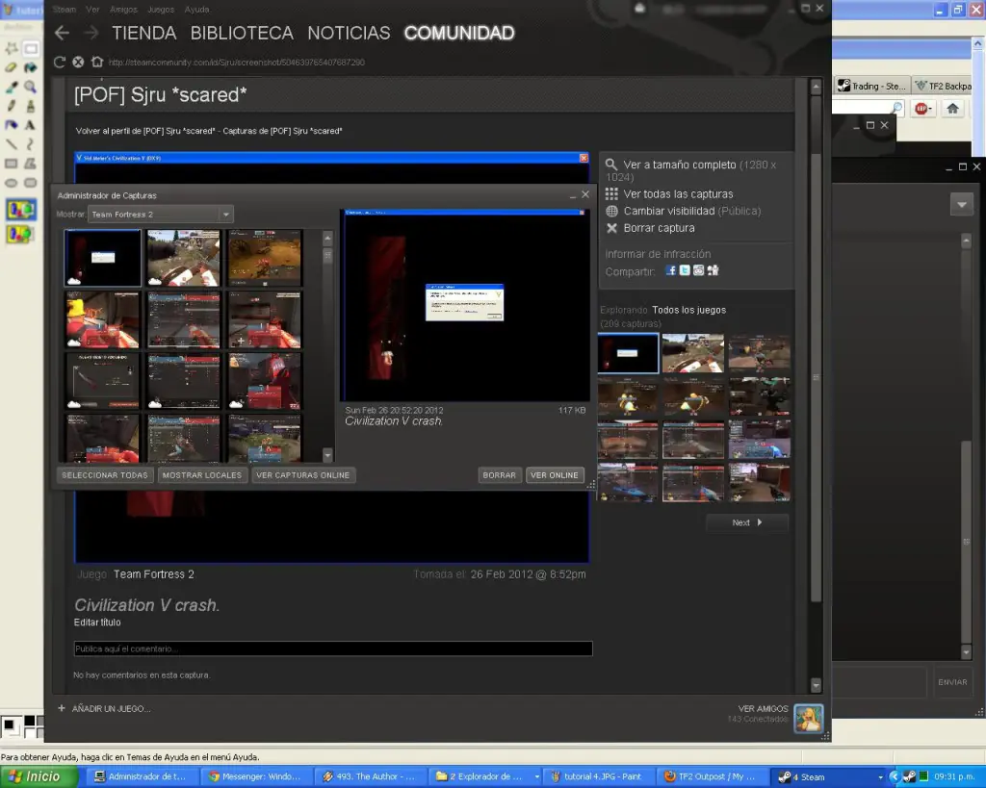This screenshot has height=788, width=986.
Task: Expand the Steam taskbar group arrow
Action: coord(880,776)
